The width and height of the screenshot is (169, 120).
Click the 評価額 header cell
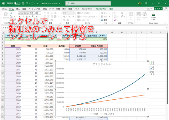point(78,46)
